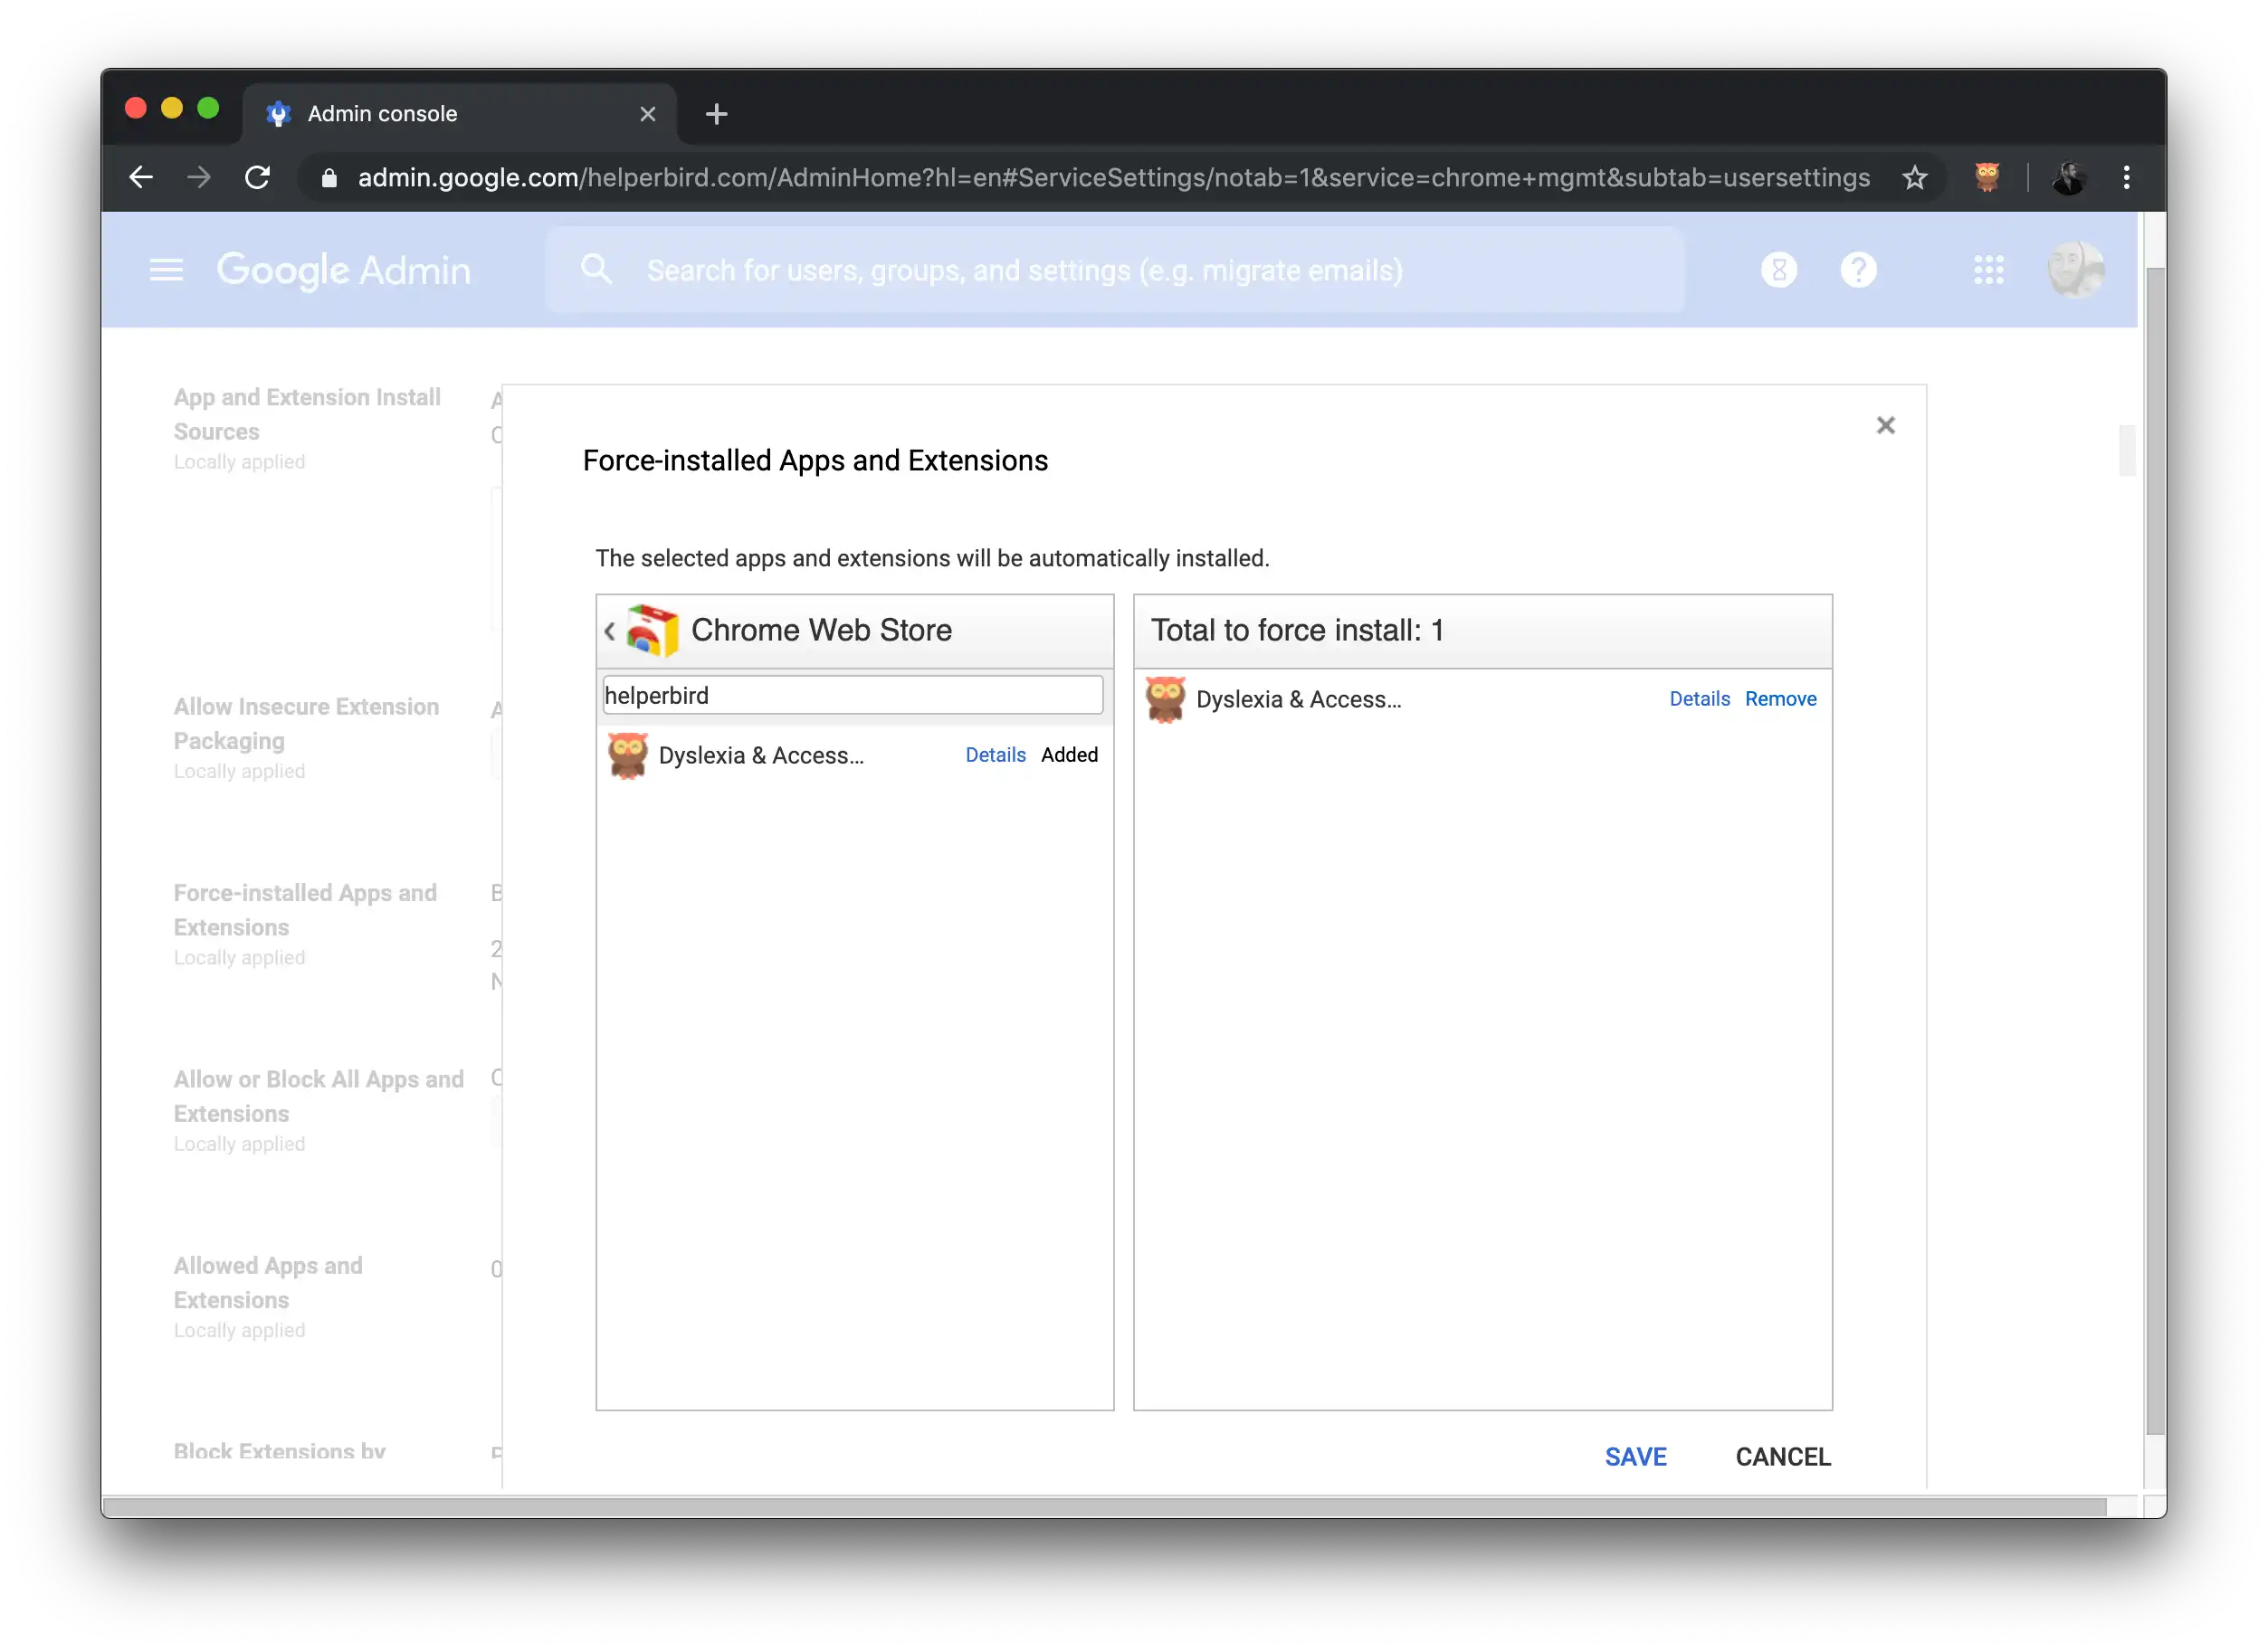Click the helperbird search input field
Screen dimensions: 2268x1652
853,695
